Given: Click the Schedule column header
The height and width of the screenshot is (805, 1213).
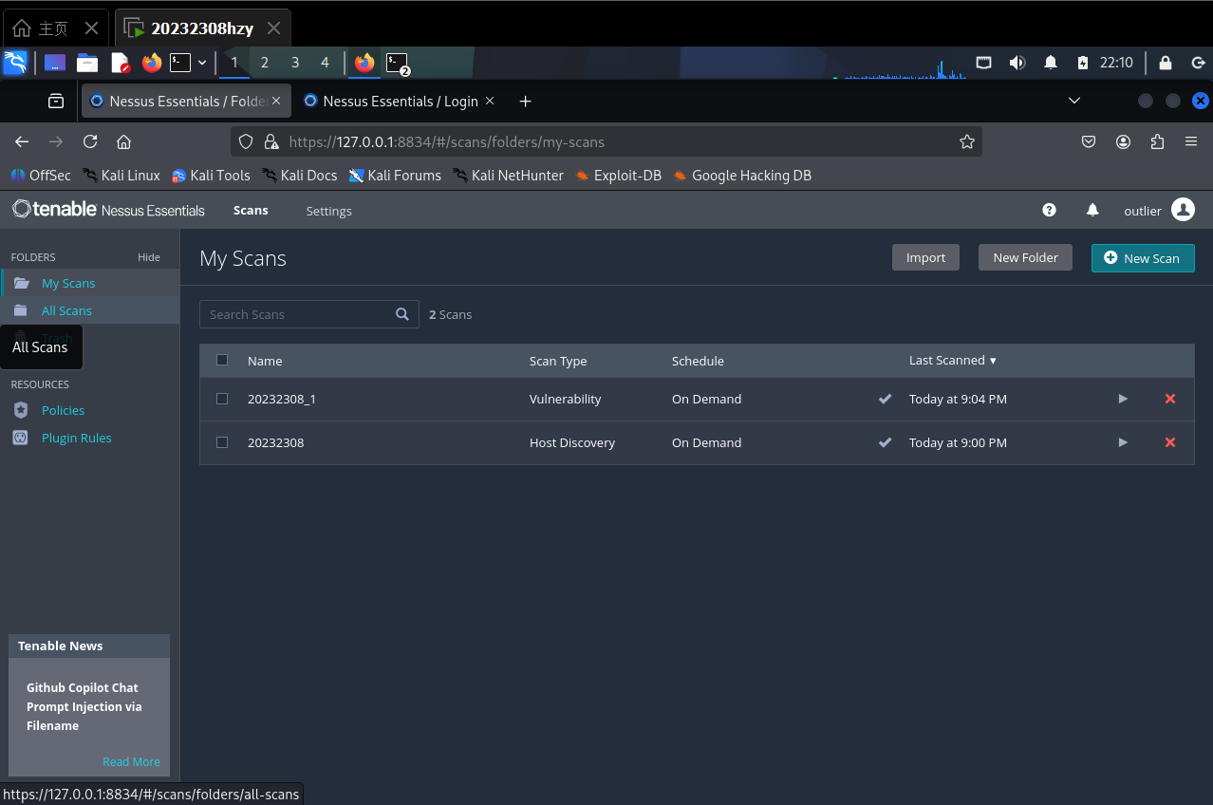Looking at the screenshot, I should pyautogui.click(x=698, y=361).
